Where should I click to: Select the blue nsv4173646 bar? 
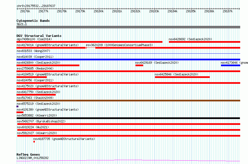tap(231, 65)
